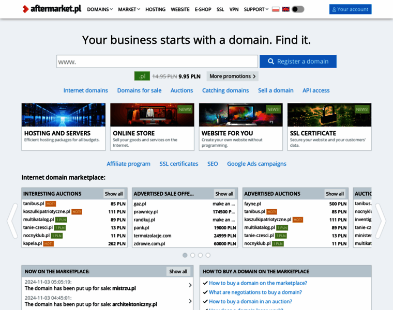Screen dimensions: 393x310
Task: Select the second carousel page dot
Action: pyautogui.click(x=193, y=255)
